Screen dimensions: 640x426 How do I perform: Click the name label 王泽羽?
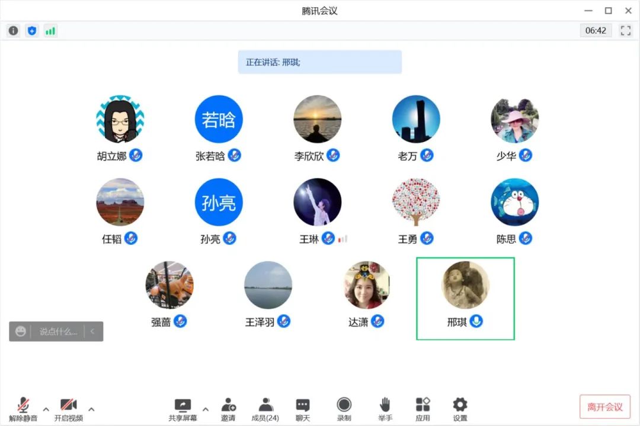point(260,322)
